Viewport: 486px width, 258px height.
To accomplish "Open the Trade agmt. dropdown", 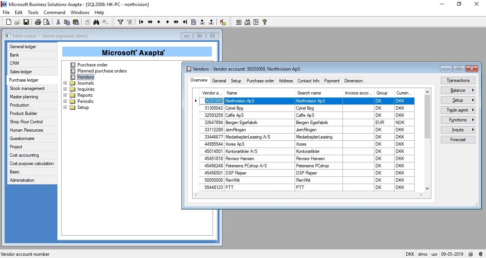I will pos(458,110).
